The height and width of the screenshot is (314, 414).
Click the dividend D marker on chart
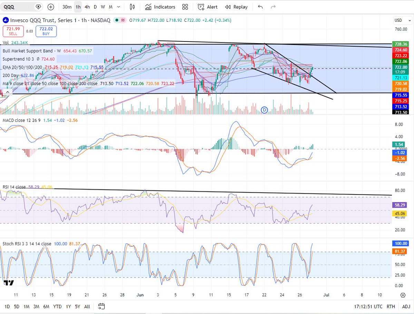(x=265, y=110)
